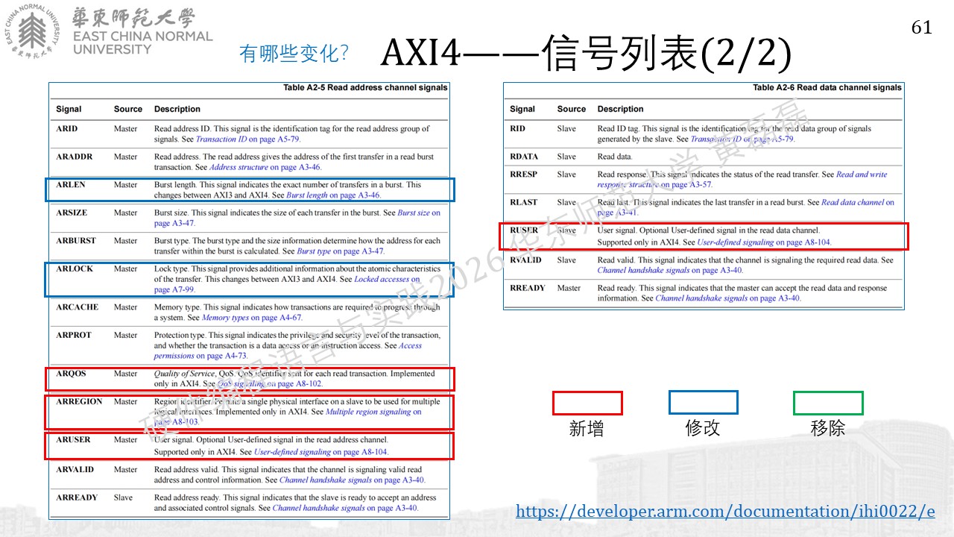Select the Table A2-5 Read address channel signals caption
The width and height of the screenshot is (954, 537).
pyautogui.click(x=365, y=87)
